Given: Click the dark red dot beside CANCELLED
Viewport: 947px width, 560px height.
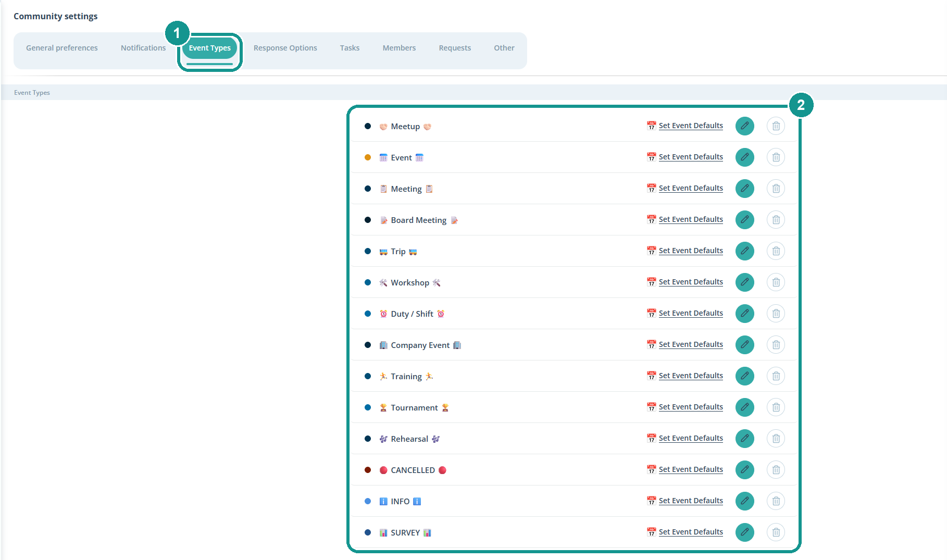Looking at the screenshot, I should tap(368, 470).
